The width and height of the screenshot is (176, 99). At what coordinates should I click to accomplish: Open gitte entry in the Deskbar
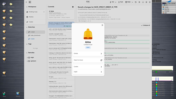169,13
